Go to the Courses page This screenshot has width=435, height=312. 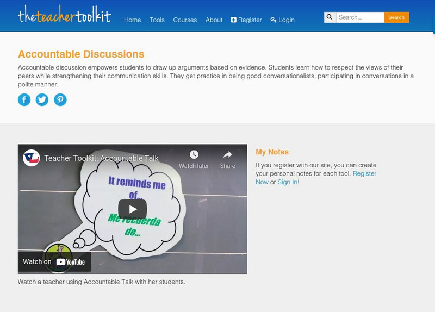(x=185, y=20)
